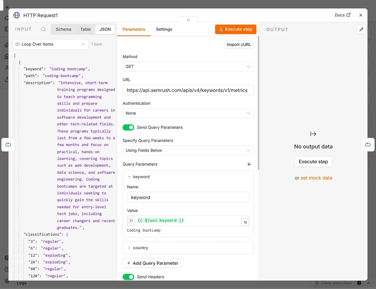Click the "24": "exploding" JSON line

49,262
